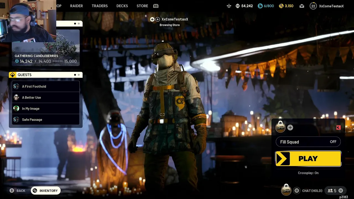354x199 pixels.
Task: Open the friends list showing 5
Action: coord(332,191)
